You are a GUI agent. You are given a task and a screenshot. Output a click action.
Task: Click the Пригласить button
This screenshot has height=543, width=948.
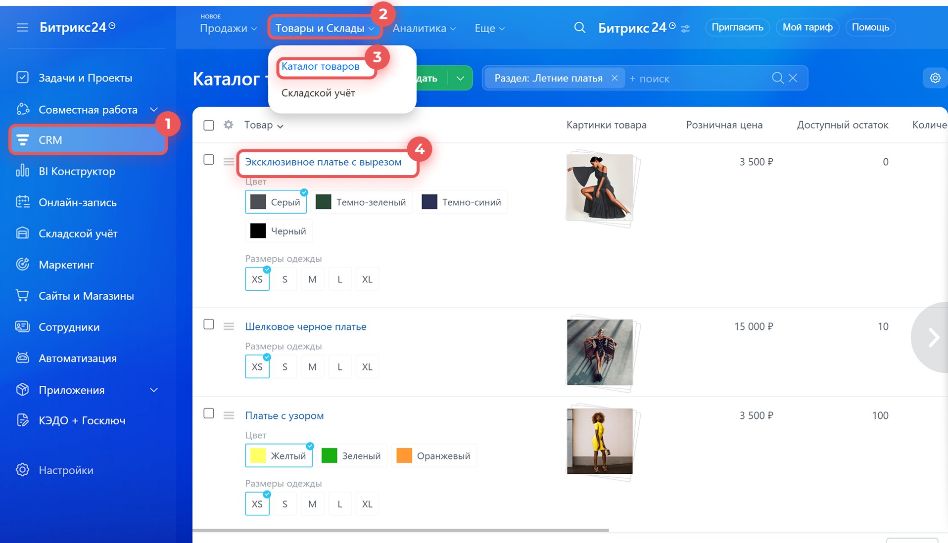pyautogui.click(x=737, y=27)
